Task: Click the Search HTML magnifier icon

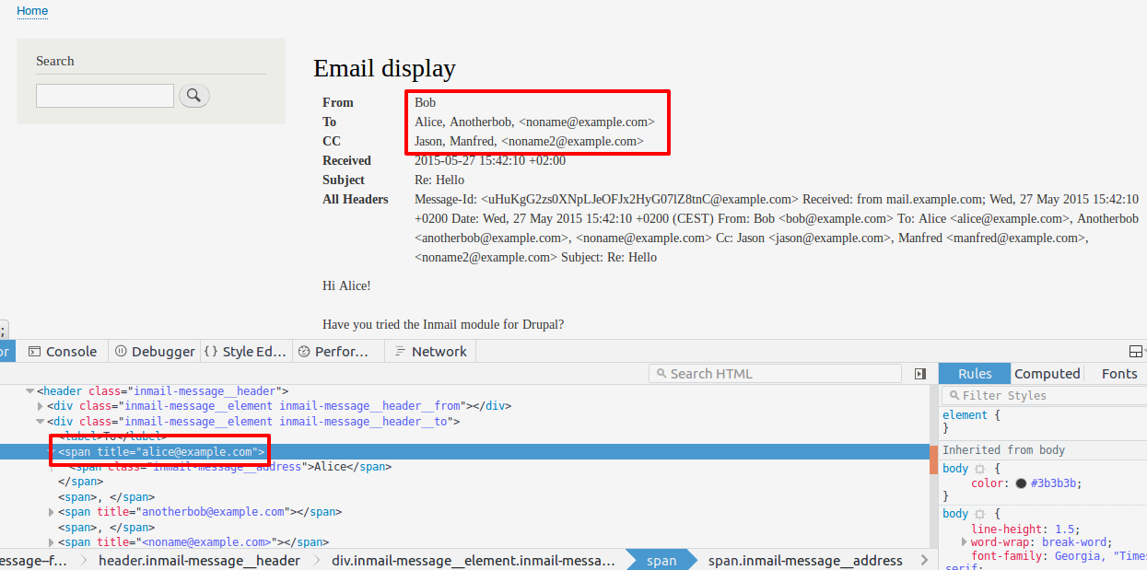Action: 662,373
